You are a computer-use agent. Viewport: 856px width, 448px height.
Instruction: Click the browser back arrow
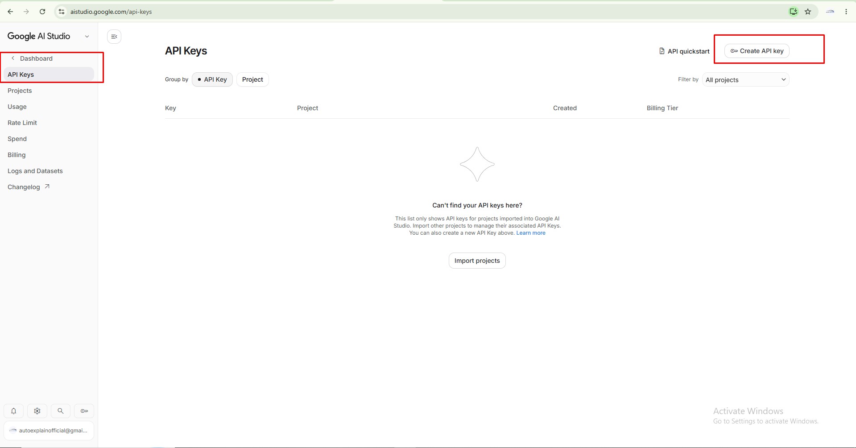[x=10, y=12]
